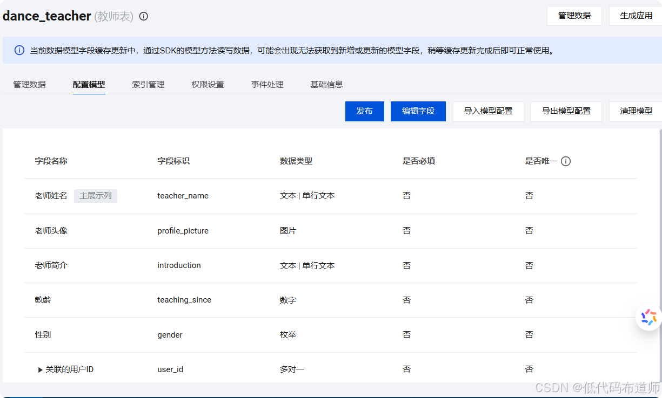Click the 多对一 data type cell
Screen dimensions: 662x398
point(292,369)
